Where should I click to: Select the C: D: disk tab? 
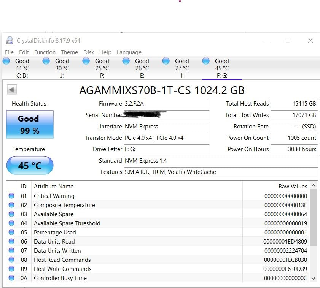pos(22,68)
